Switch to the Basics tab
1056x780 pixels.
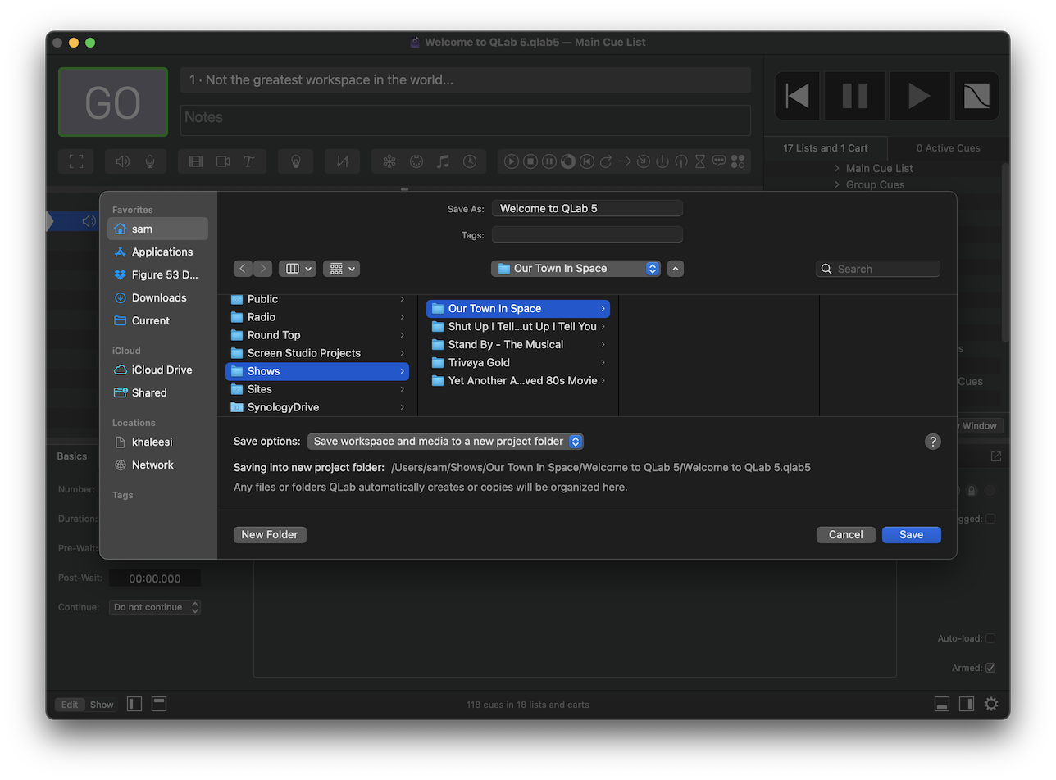click(73, 456)
